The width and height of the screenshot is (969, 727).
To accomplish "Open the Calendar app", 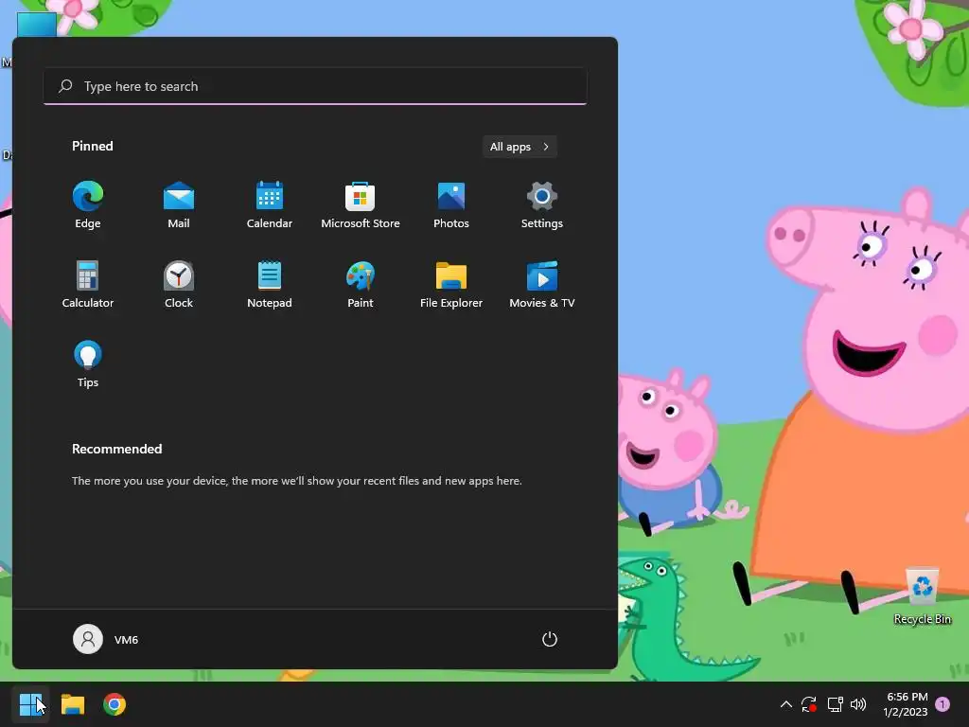I will tap(270, 205).
